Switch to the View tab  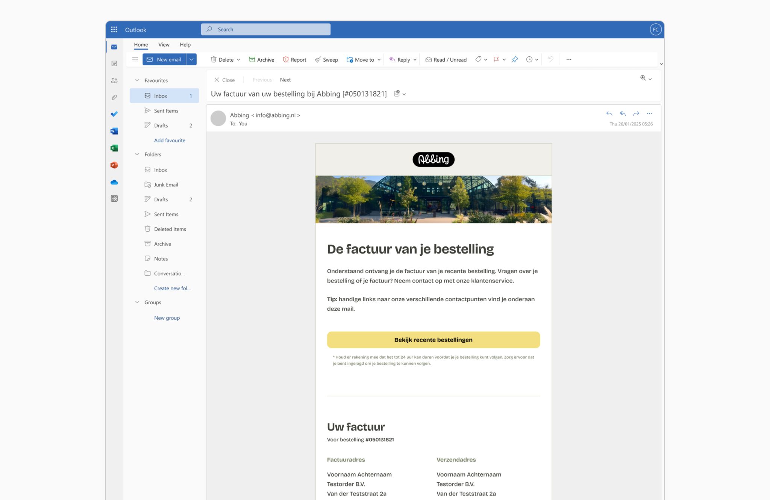point(164,45)
